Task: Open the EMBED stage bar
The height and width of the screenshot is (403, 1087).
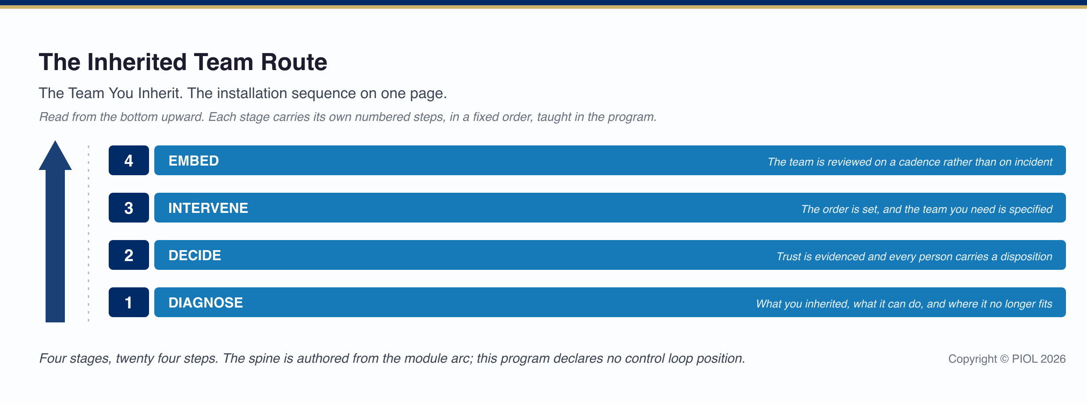Action: click(610, 160)
